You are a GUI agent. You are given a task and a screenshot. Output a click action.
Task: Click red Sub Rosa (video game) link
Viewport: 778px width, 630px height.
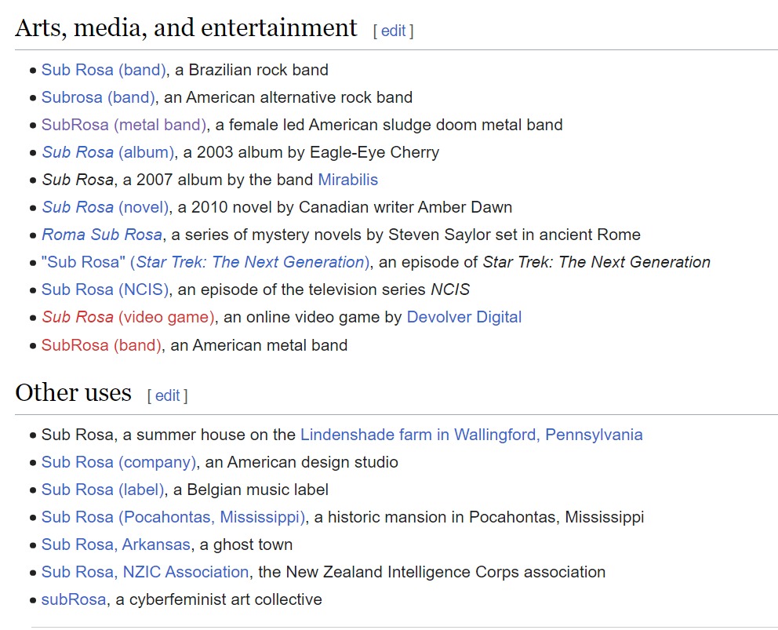coord(128,317)
